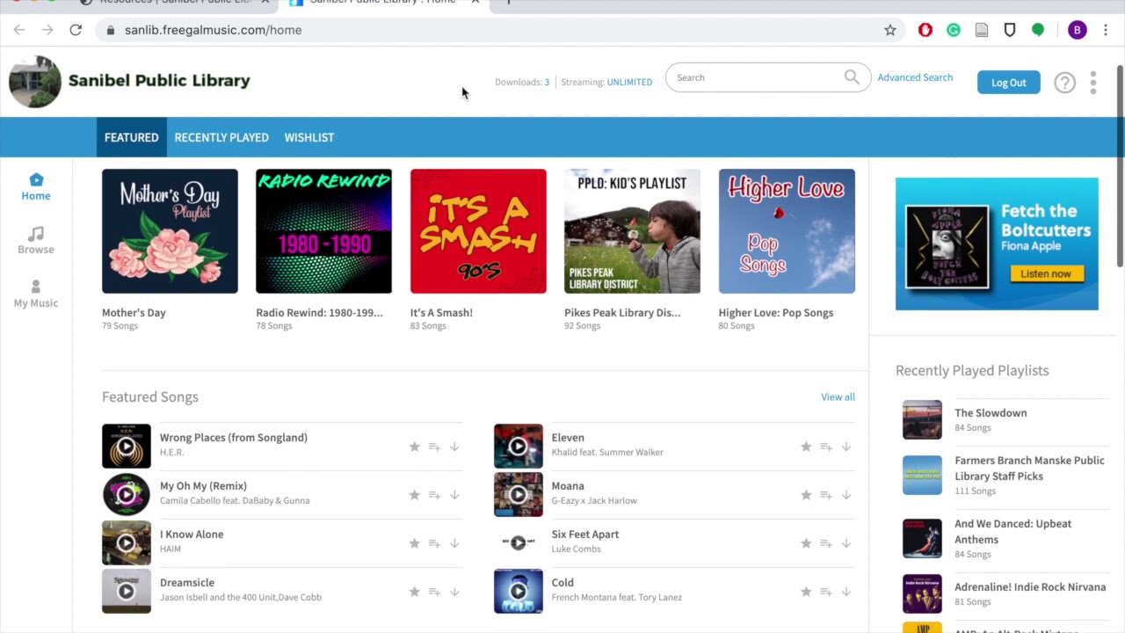
Task: Star the I Know Alone song
Action: 414,543
